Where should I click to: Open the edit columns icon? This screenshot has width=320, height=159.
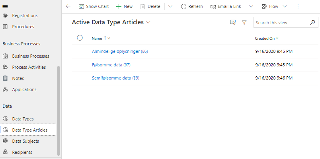(233, 23)
